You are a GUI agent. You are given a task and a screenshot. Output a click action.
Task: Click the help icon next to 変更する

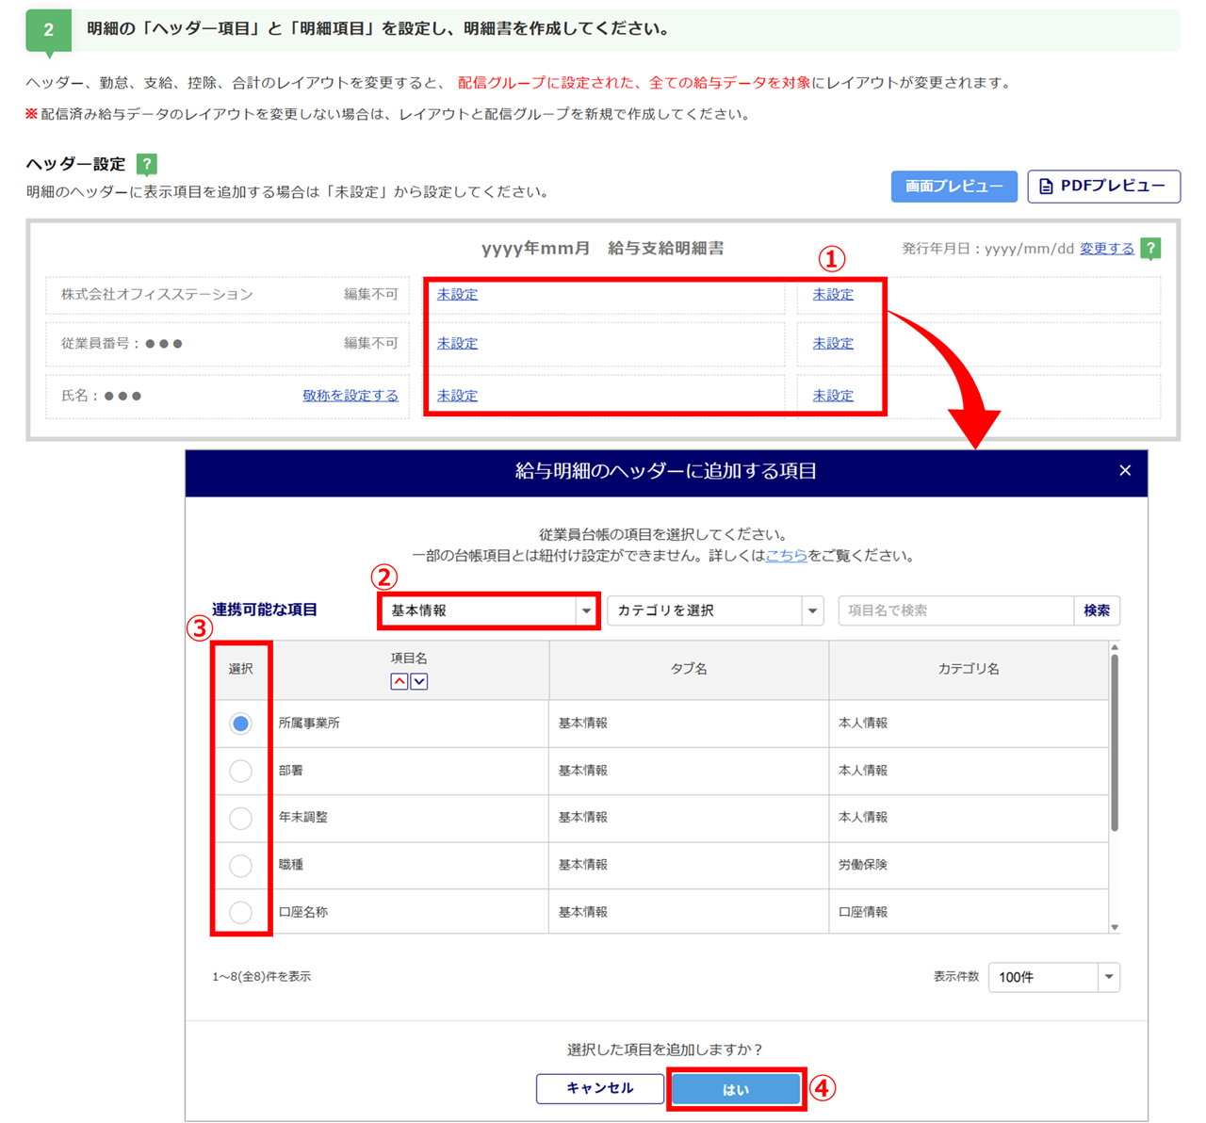pyautogui.click(x=1150, y=249)
